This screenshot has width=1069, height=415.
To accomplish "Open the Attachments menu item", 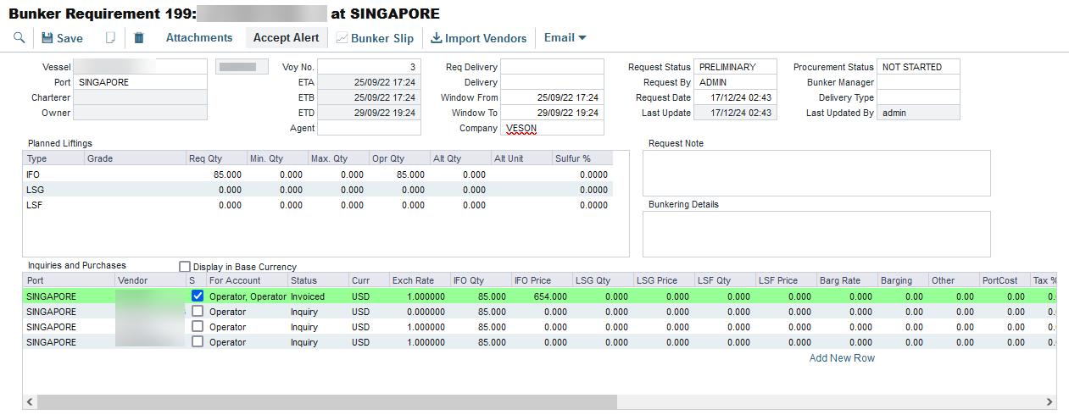I will [x=198, y=38].
